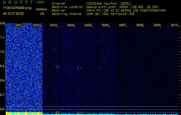
Task: Click the 0.8 kHz axis label
Action: pyautogui.click(x=2, y=80)
